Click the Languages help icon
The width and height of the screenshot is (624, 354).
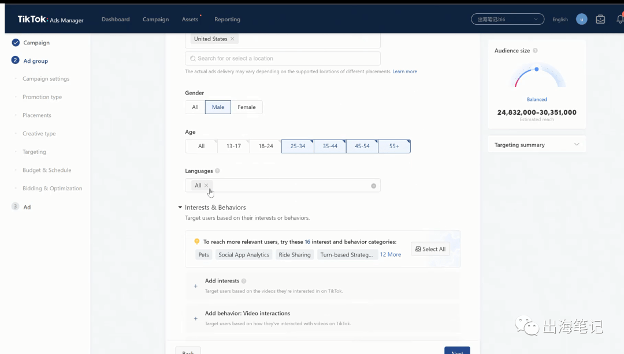(x=217, y=171)
